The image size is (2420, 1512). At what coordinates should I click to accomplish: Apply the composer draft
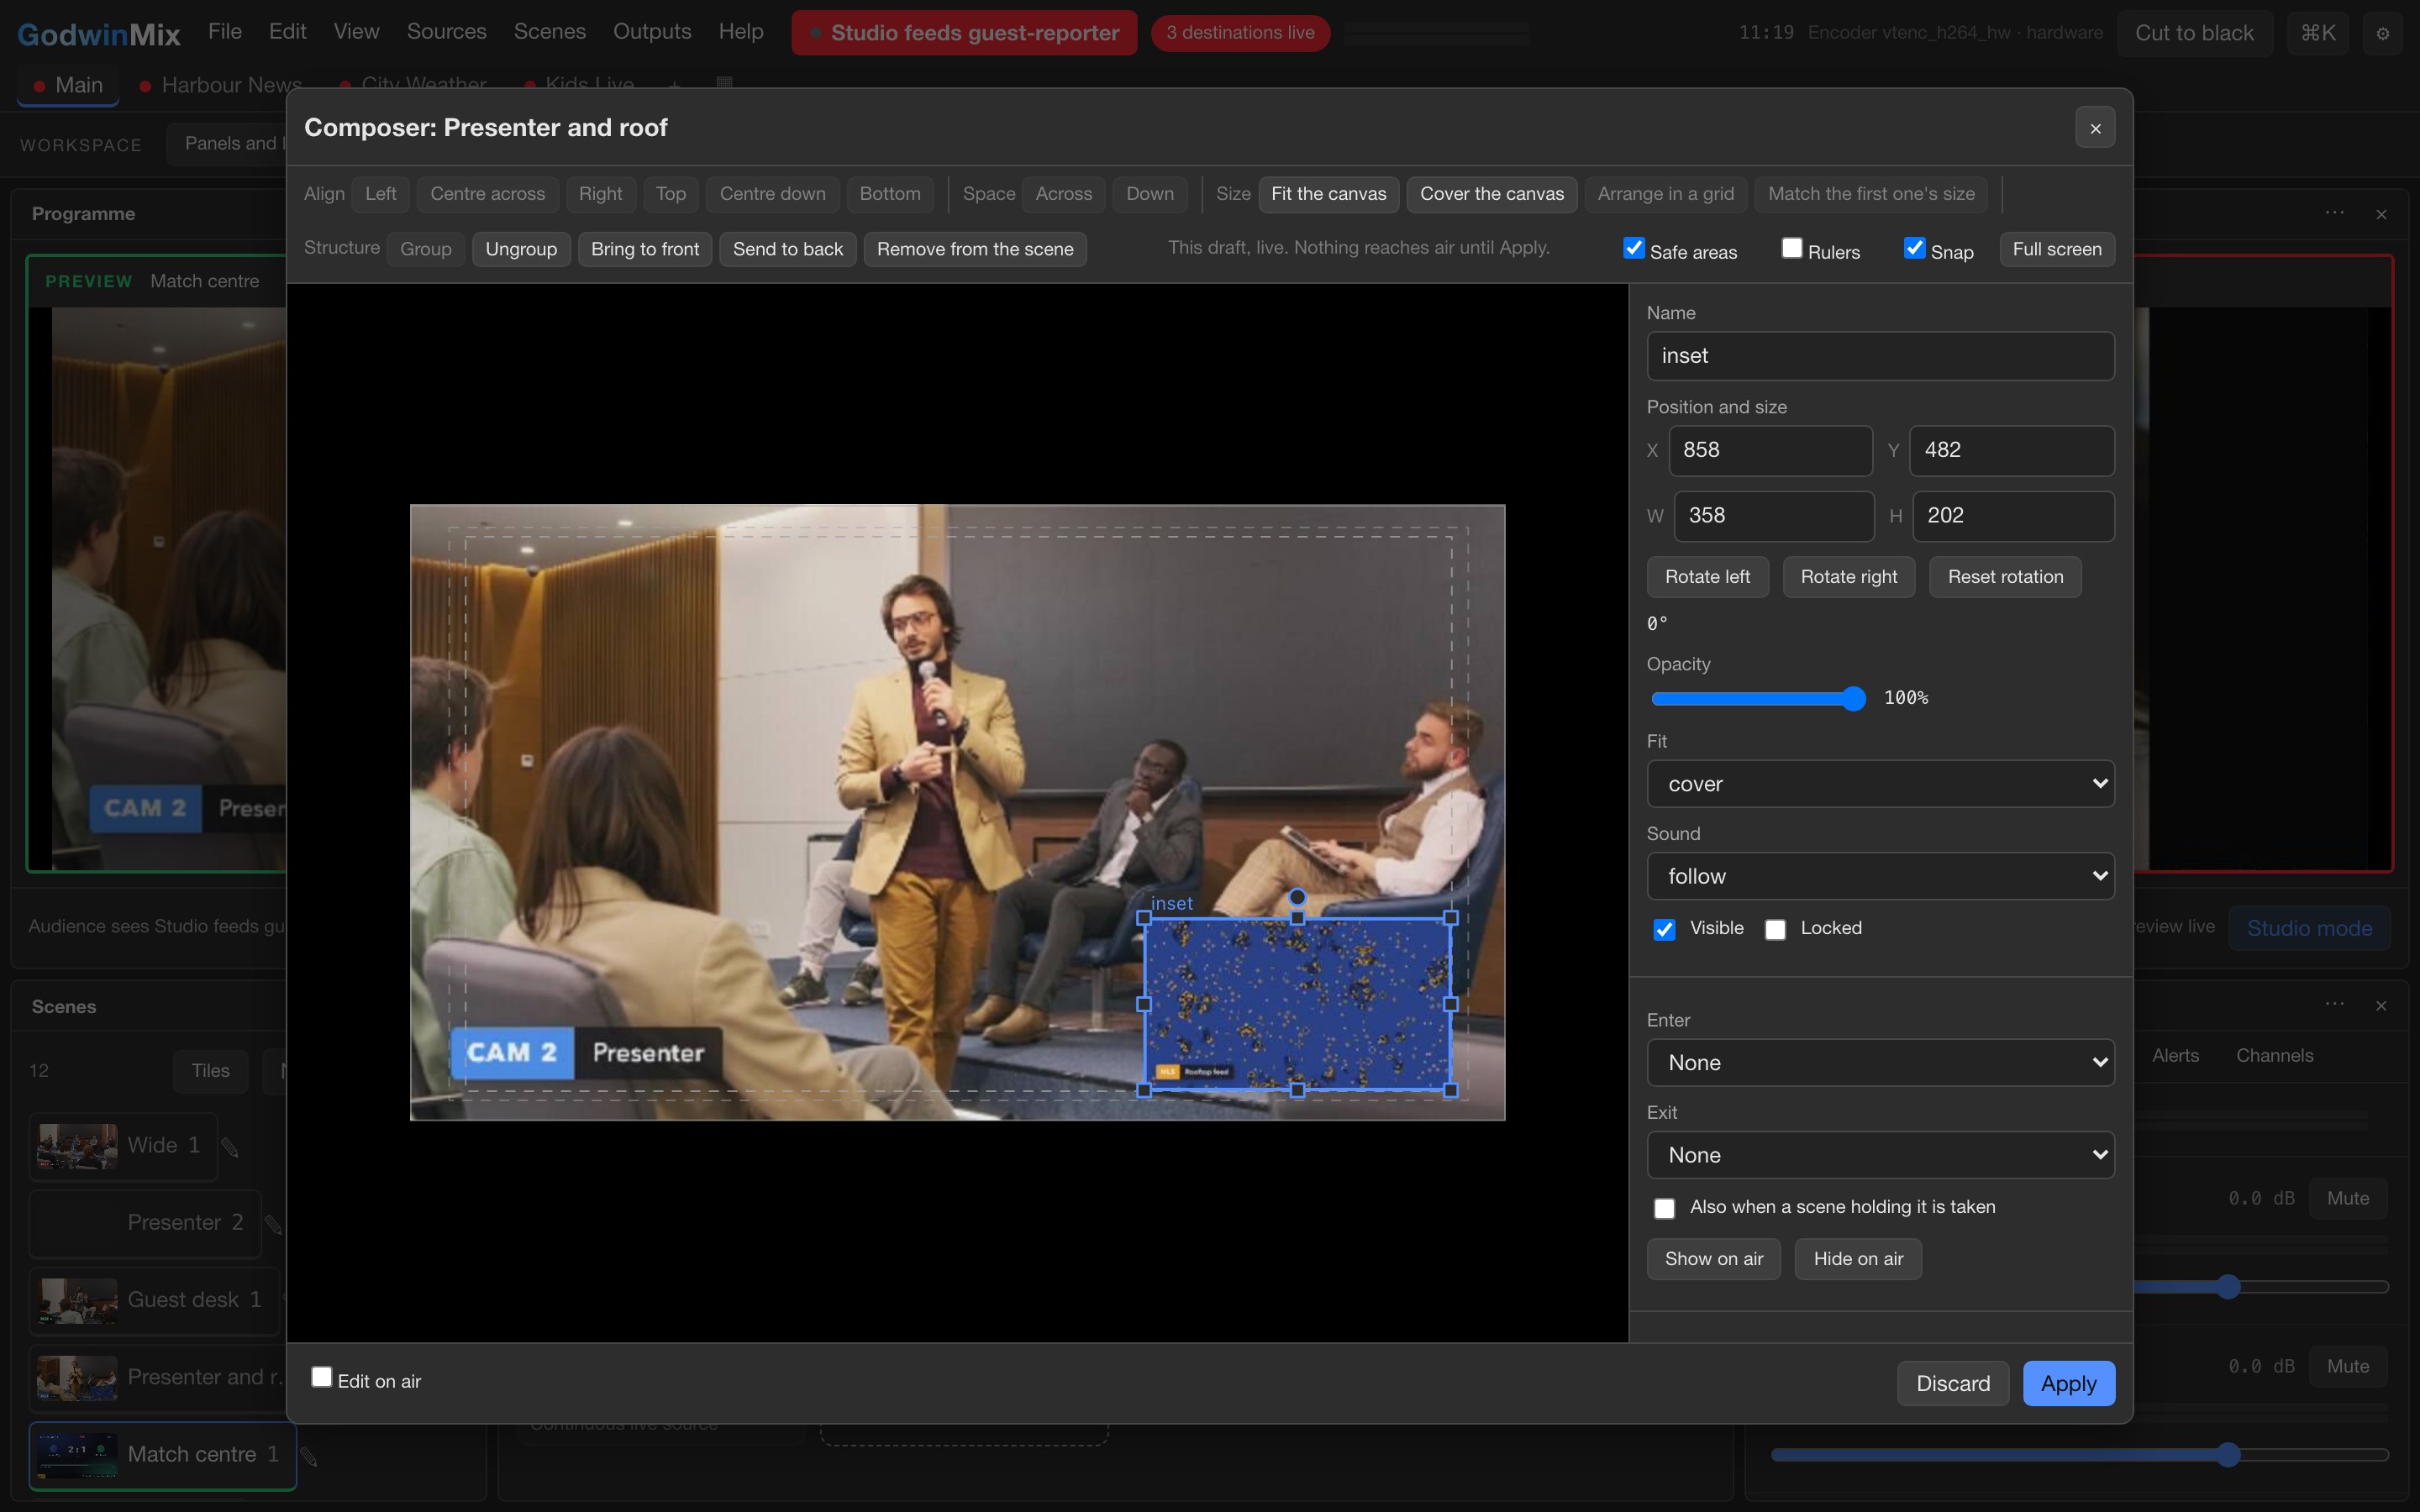[x=2068, y=1383]
